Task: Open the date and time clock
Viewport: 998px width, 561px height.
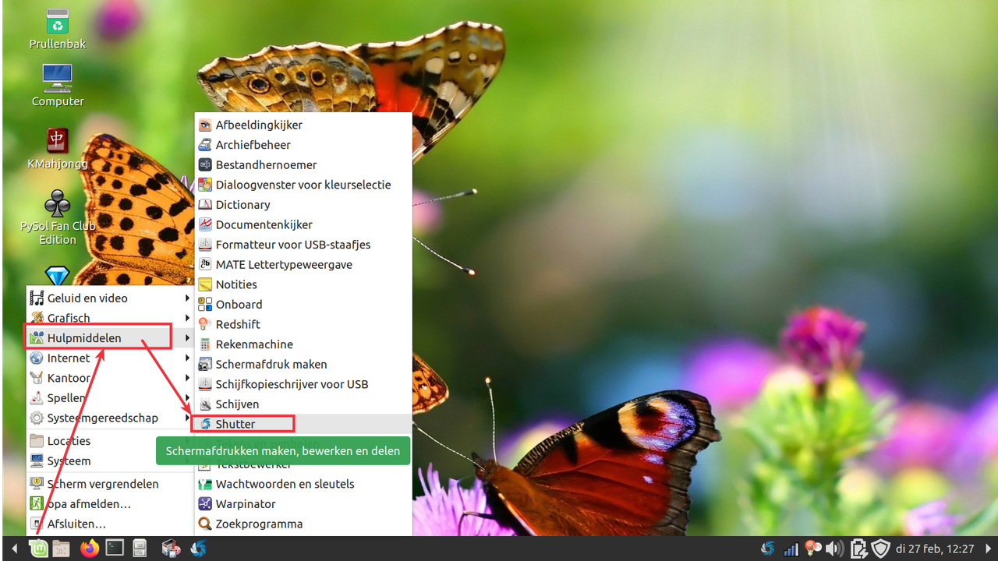Action: click(x=936, y=549)
